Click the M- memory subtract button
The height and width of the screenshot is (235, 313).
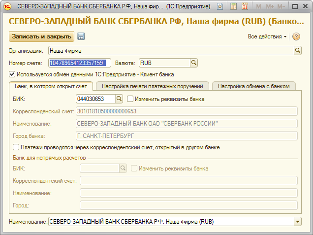tap(281, 6)
